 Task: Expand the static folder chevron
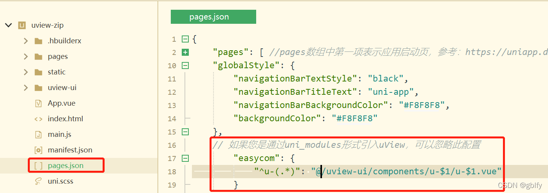click(x=26, y=72)
